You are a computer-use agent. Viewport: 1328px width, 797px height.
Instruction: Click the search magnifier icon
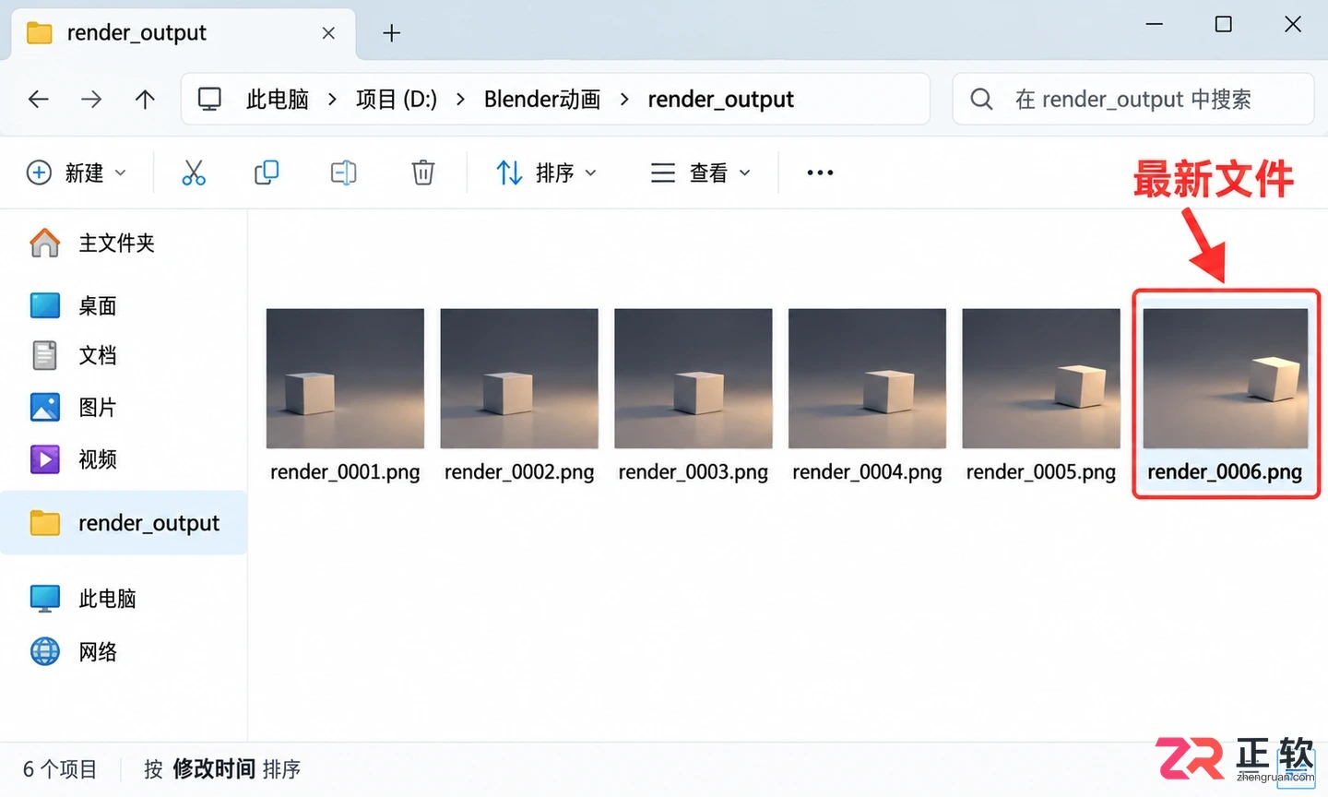pyautogui.click(x=982, y=99)
